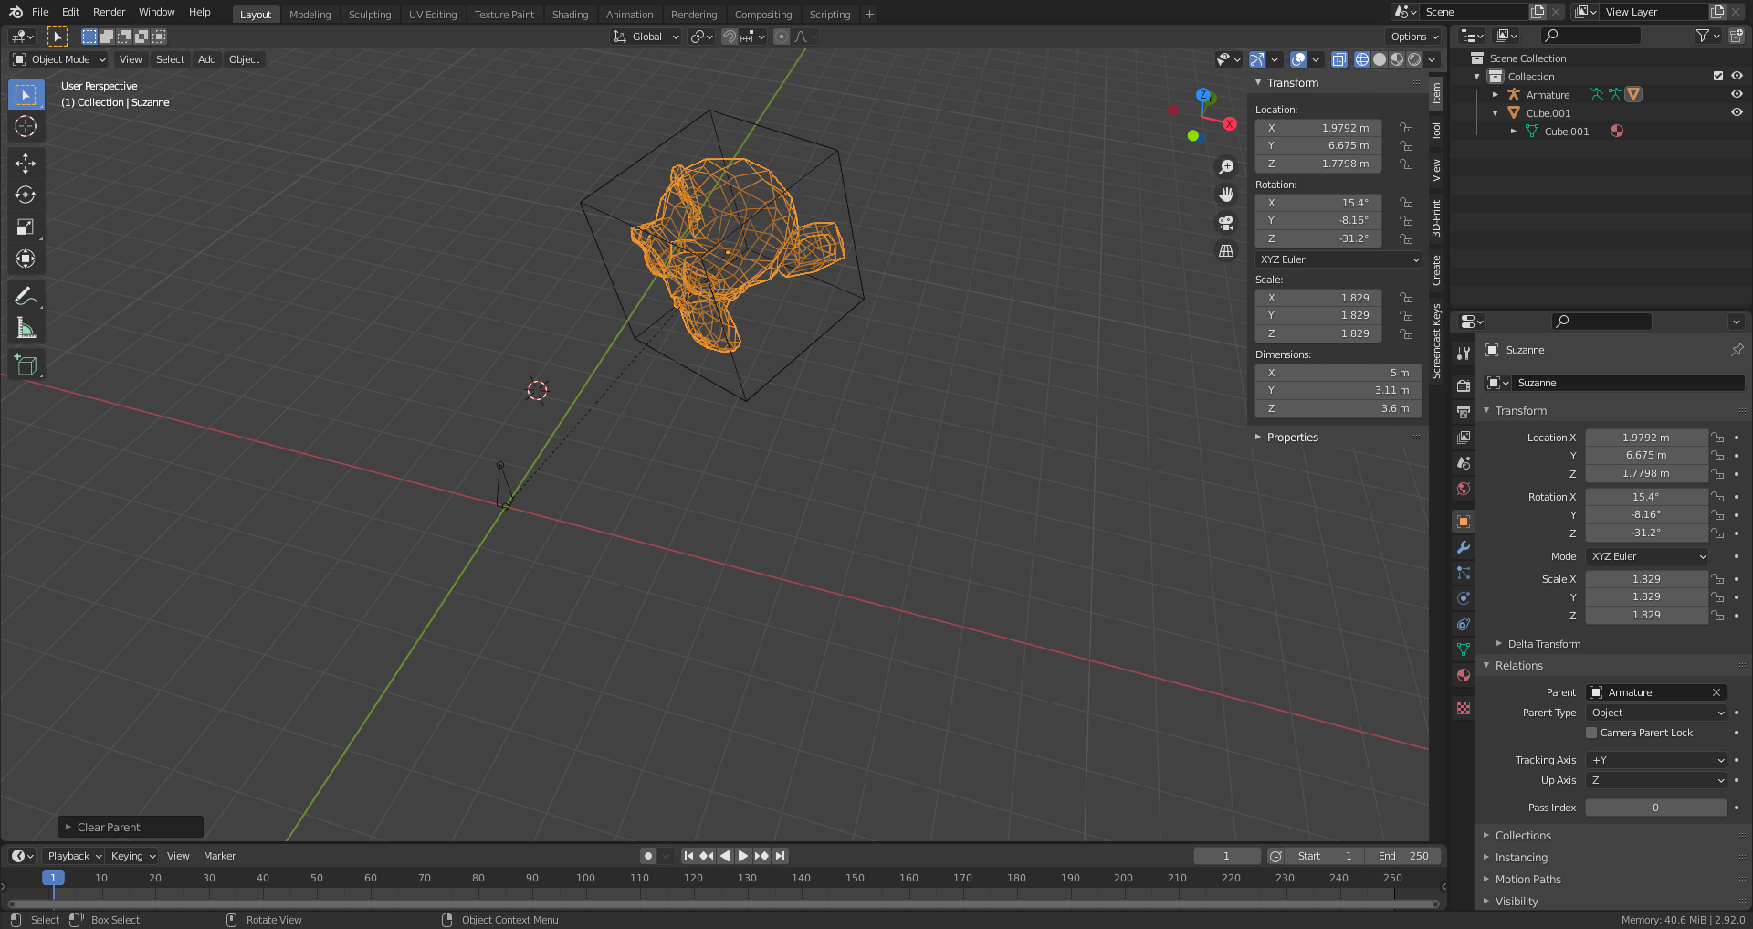Image resolution: width=1753 pixels, height=929 pixels.
Task: Open the Object Constraints properties tab icon
Action: (x=1464, y=624)
